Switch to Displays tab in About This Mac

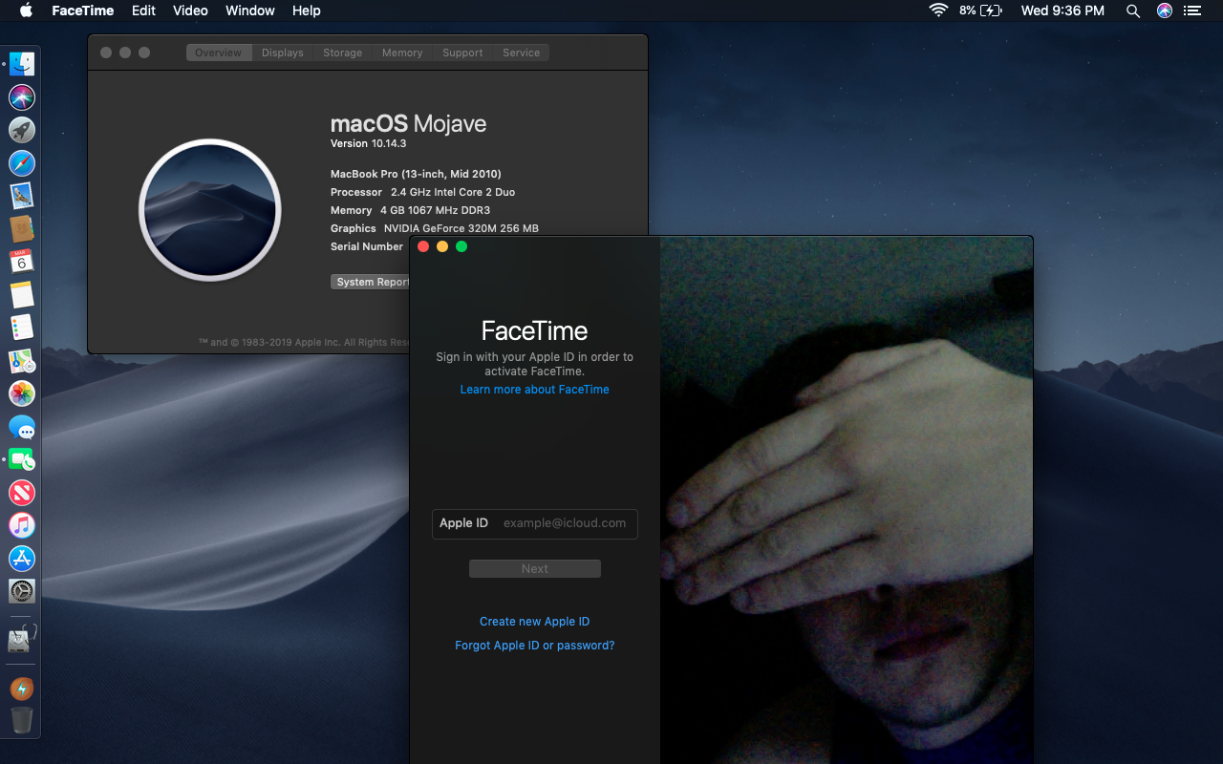point(283,53)
